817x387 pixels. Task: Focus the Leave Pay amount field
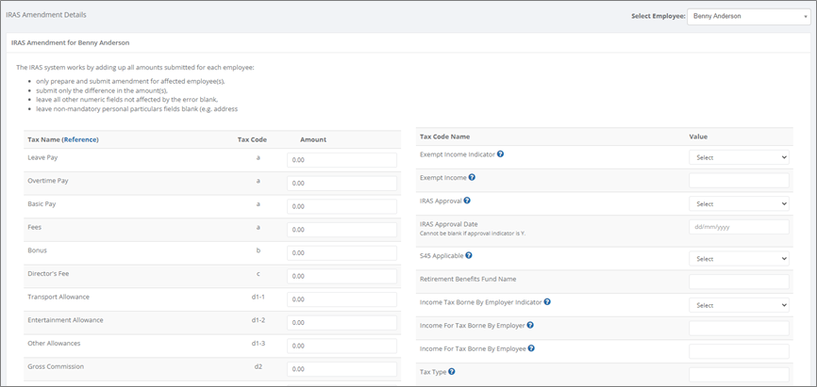(x=342, y=160)
